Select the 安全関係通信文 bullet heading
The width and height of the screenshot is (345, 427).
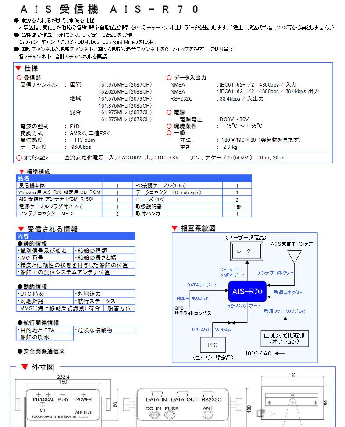coord(41,351)
